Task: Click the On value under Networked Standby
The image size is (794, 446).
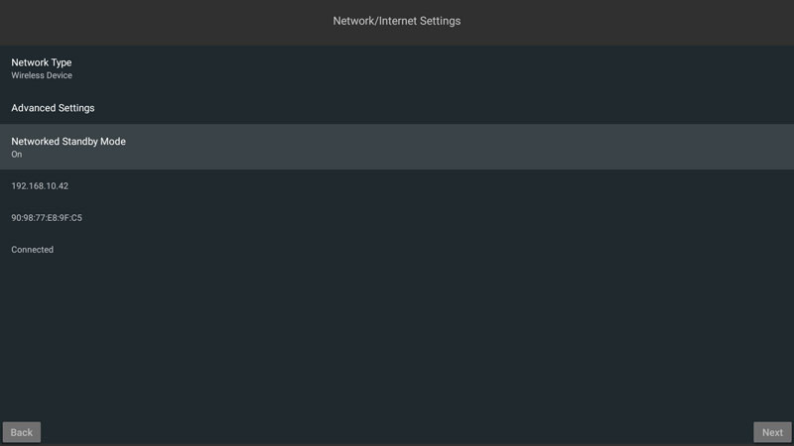Action: [17, 155]
